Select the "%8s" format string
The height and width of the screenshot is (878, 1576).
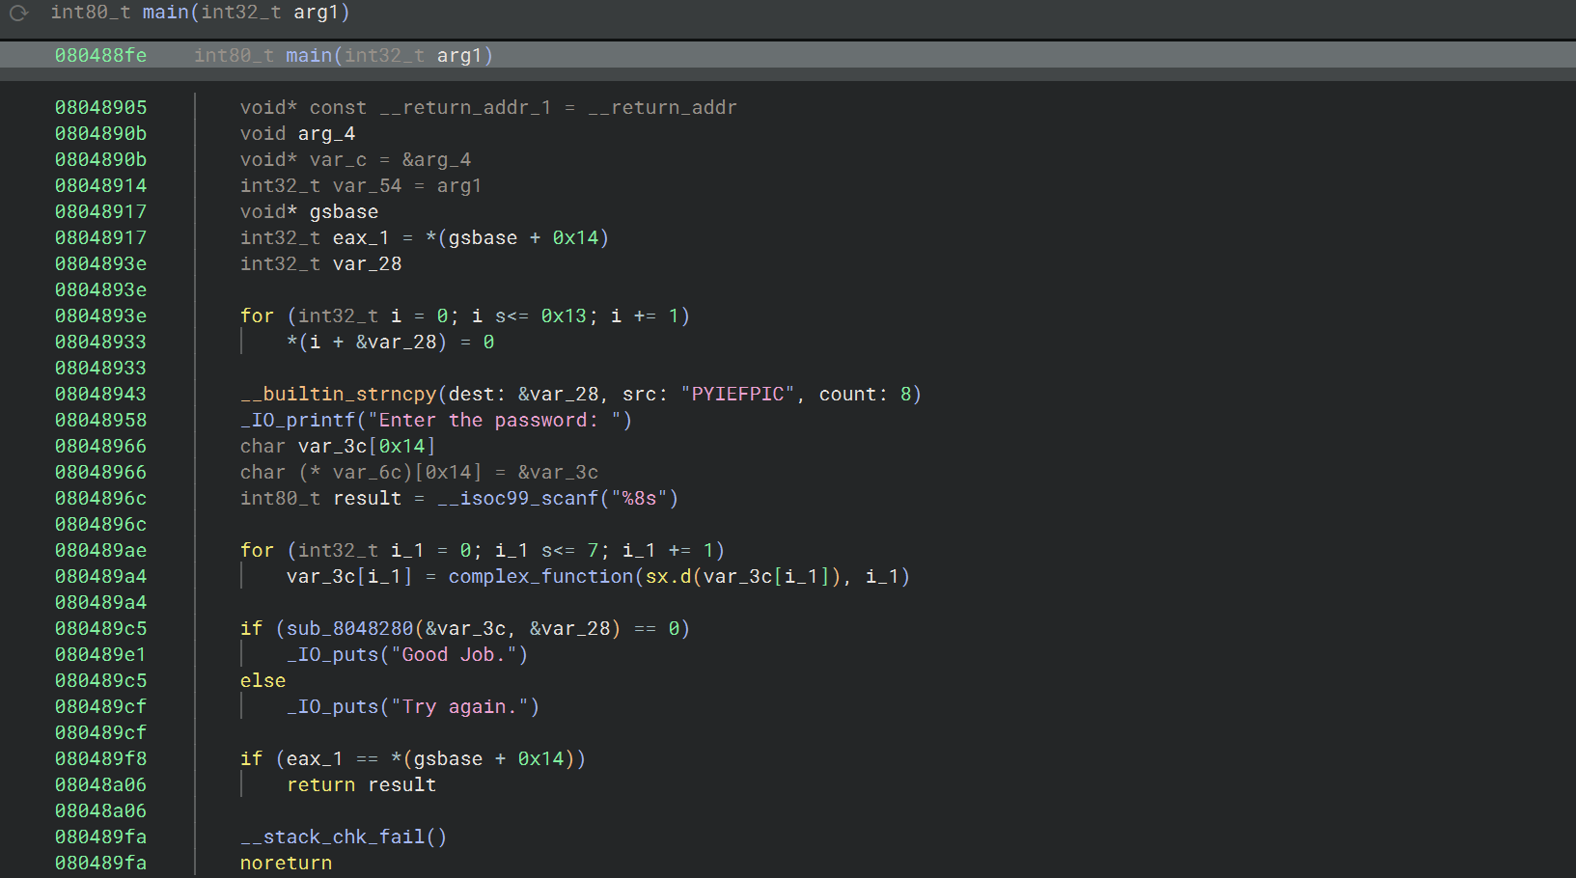[x=639, y=498]
